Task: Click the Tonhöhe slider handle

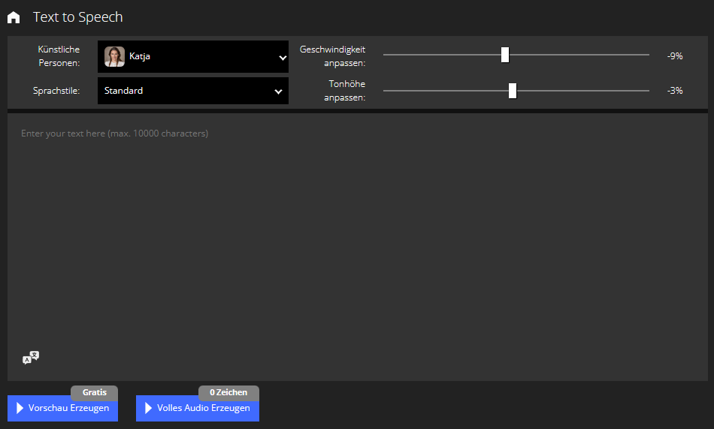Action: click(513, 91)
